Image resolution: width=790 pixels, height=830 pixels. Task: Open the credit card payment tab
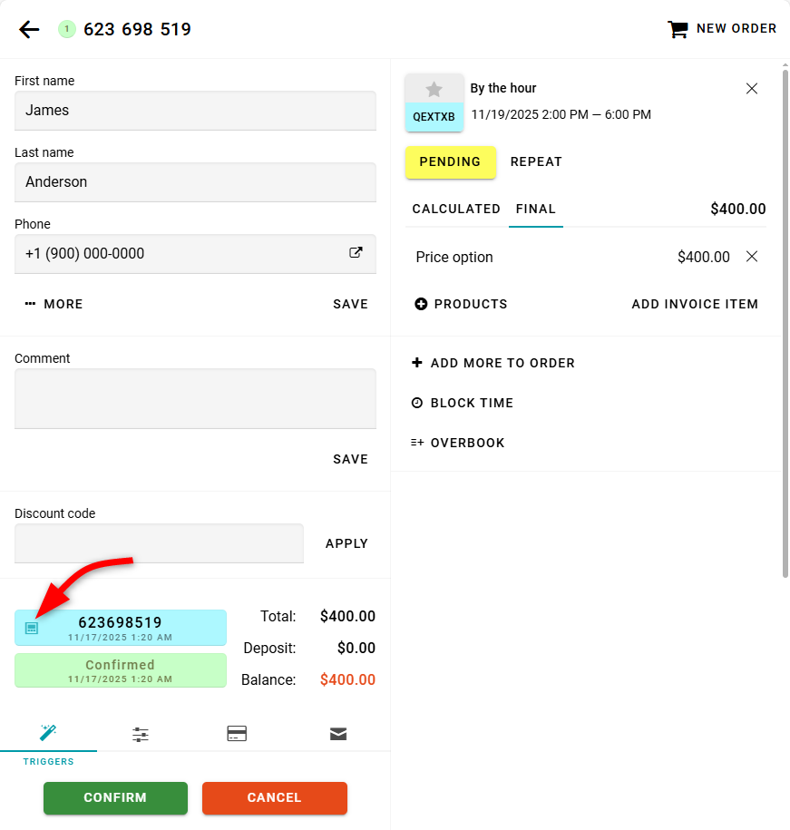coord(237,735)
